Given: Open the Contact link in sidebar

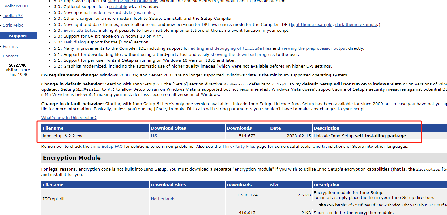Looking at the screenshot, I should point(11,56).
